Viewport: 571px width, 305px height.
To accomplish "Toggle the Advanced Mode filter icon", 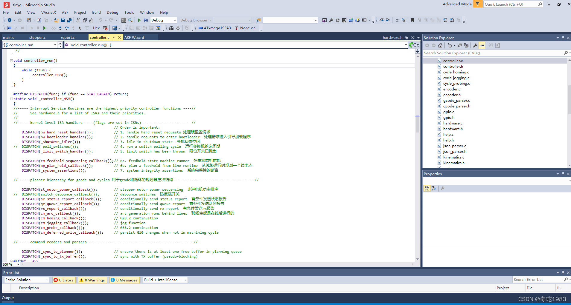I will tap(478, 4).
